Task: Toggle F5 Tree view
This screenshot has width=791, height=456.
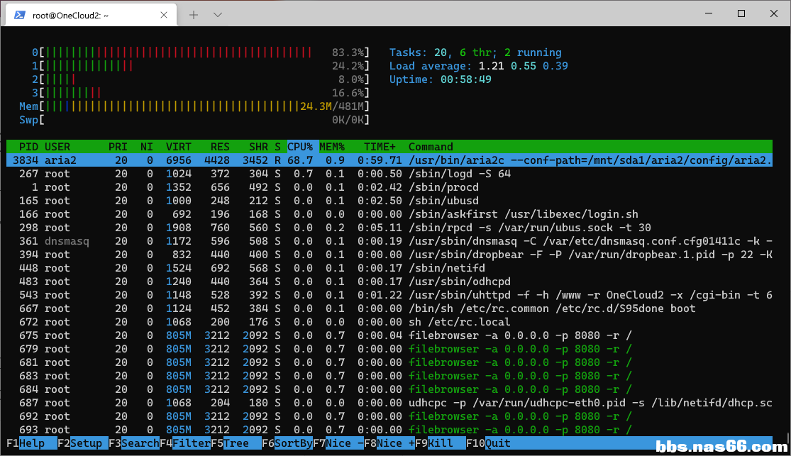Action: pos(236,443)
